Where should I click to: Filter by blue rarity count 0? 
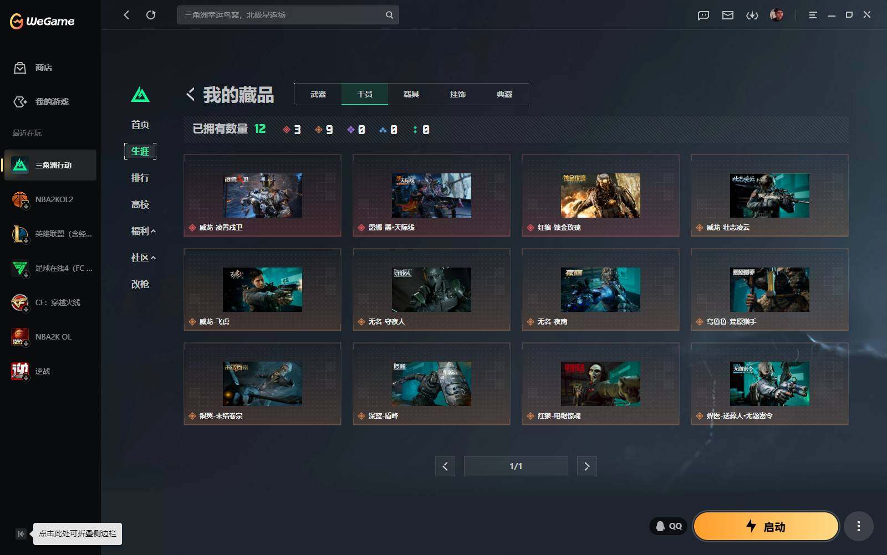point(388,130)
